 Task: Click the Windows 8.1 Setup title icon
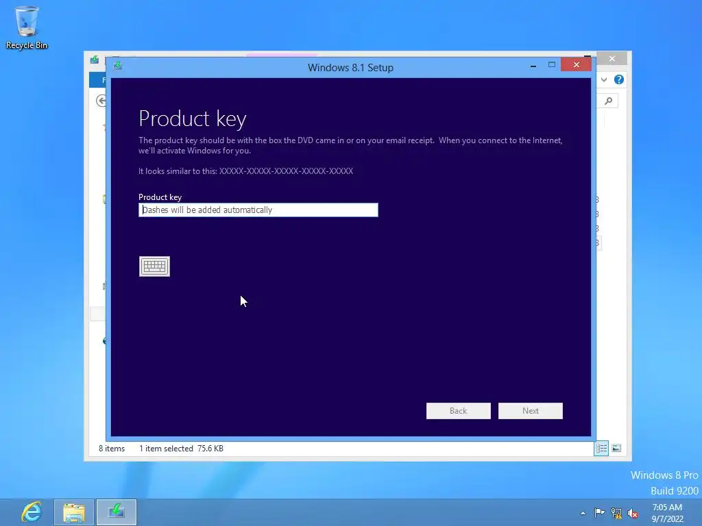(x=118, y=66)
